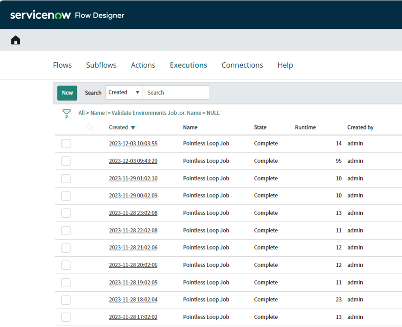This screenshot has height=327, width=402.
Task: Open execution dated 2023-12-03 09:43:29
Action: click(133, 161)
